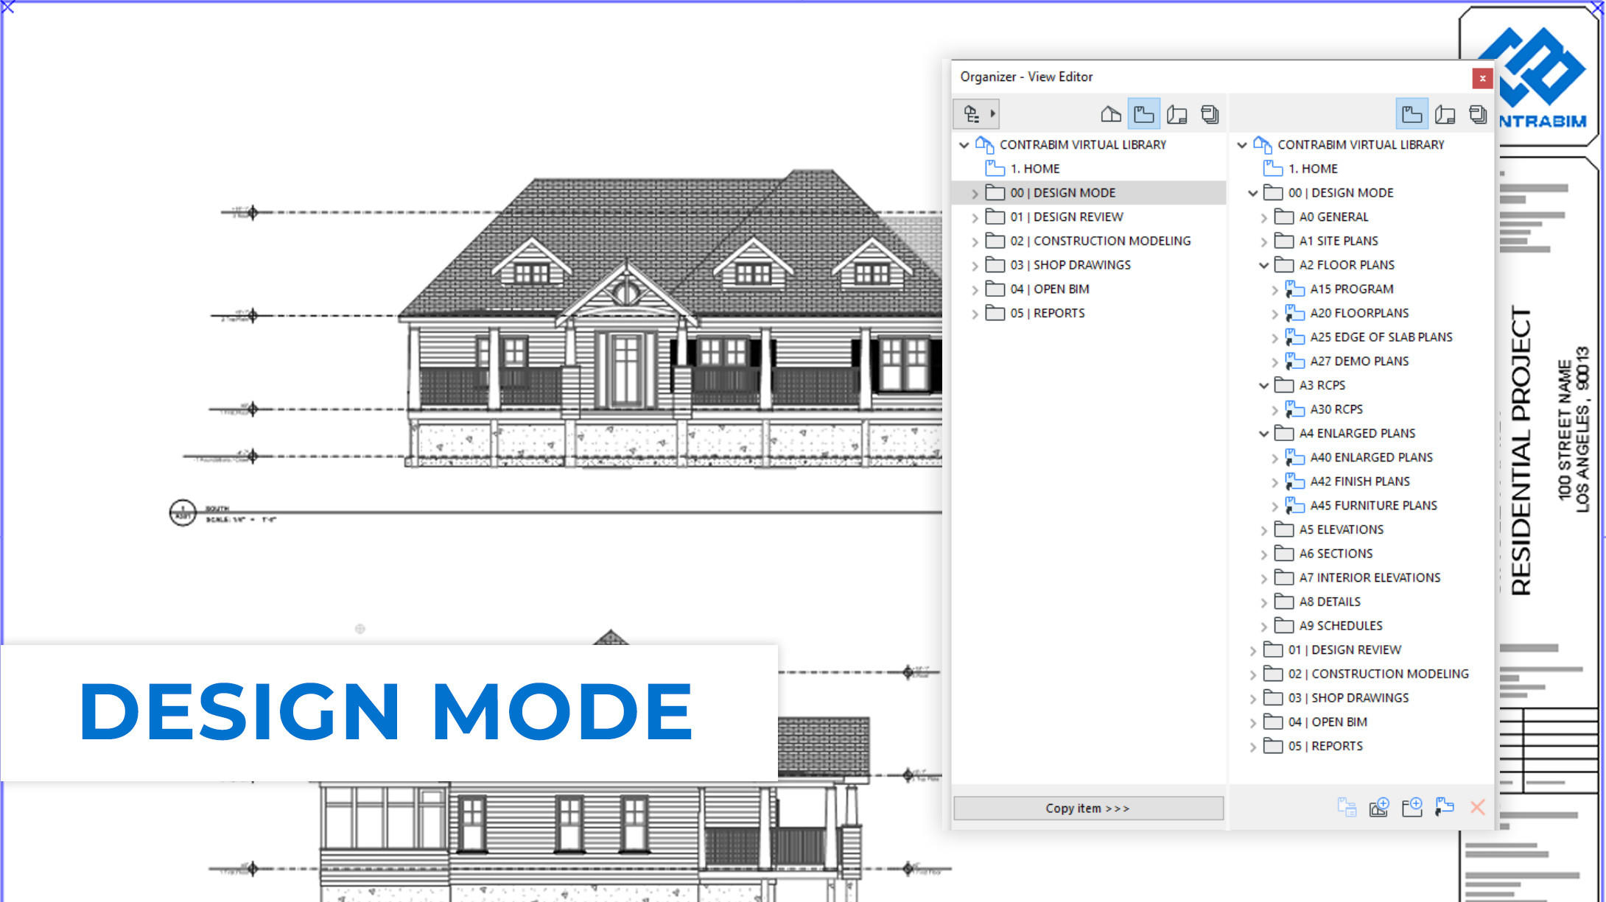1606x902 pixels.
Task: Open Publisher Sets in left pane
Action: 1210,114
